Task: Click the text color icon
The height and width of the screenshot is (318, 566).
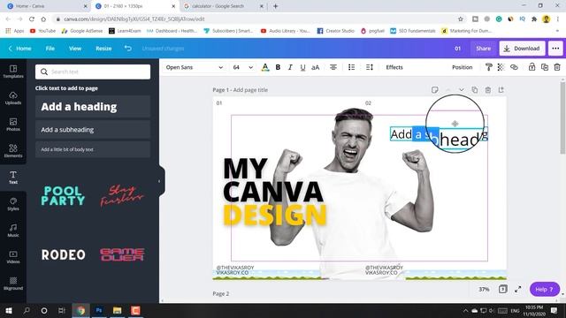Action: tap(265, 67)
